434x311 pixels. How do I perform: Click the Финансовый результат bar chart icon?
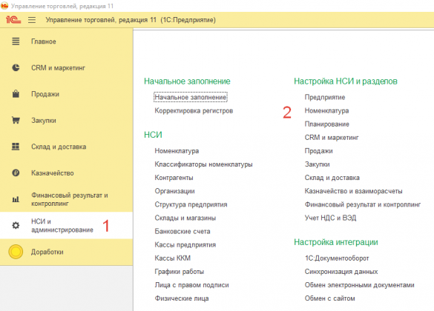(x=16, y=199)
